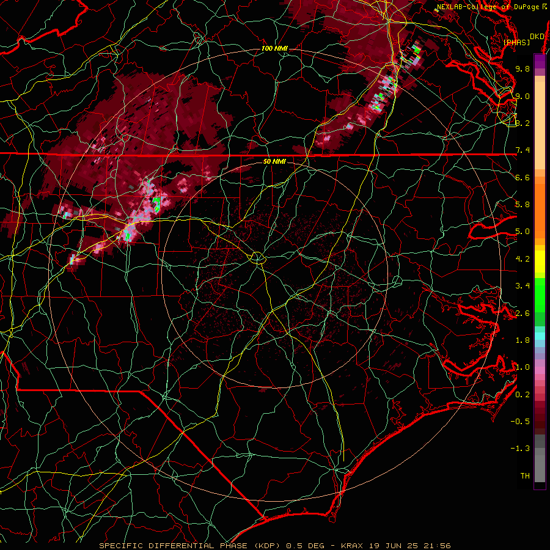Select the 5.0 scale value
The image size is (550, 550).
click(522, 232)
